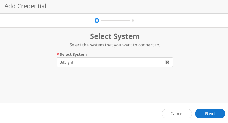Screen dimensions: 228x123
Task: Click the header bar right of the title
Action: point(136,6)
